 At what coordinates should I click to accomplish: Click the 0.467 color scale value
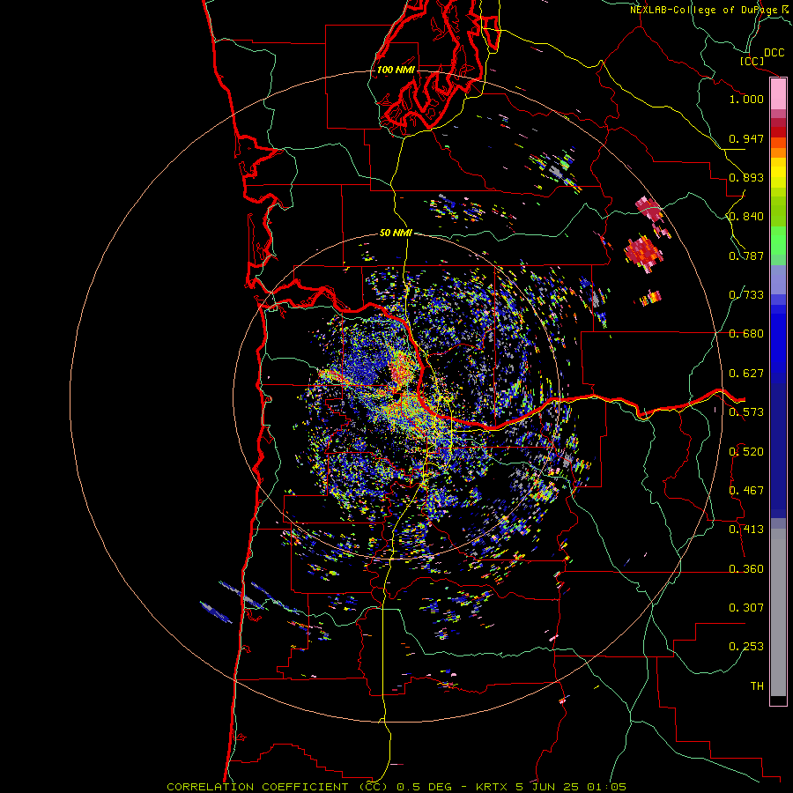(746, 491)
